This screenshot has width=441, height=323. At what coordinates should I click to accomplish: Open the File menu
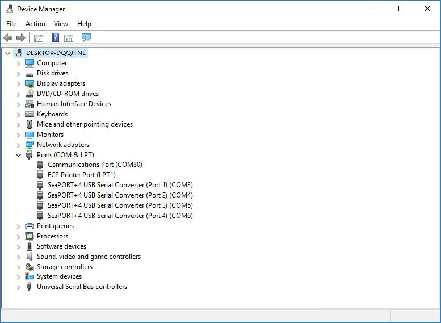coord(11,24)
